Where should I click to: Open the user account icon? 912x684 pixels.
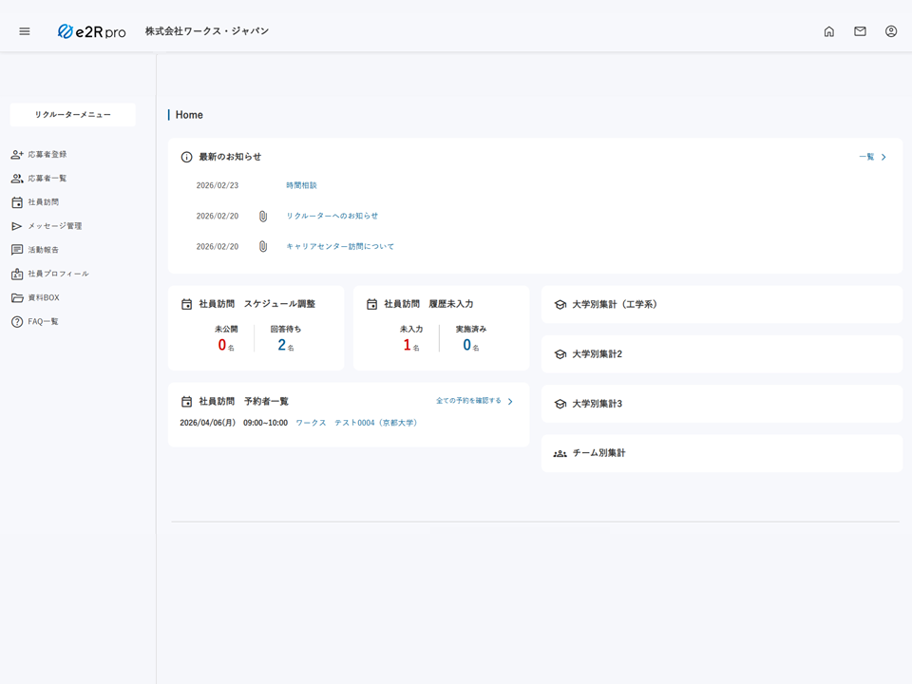tap(891, 31)
